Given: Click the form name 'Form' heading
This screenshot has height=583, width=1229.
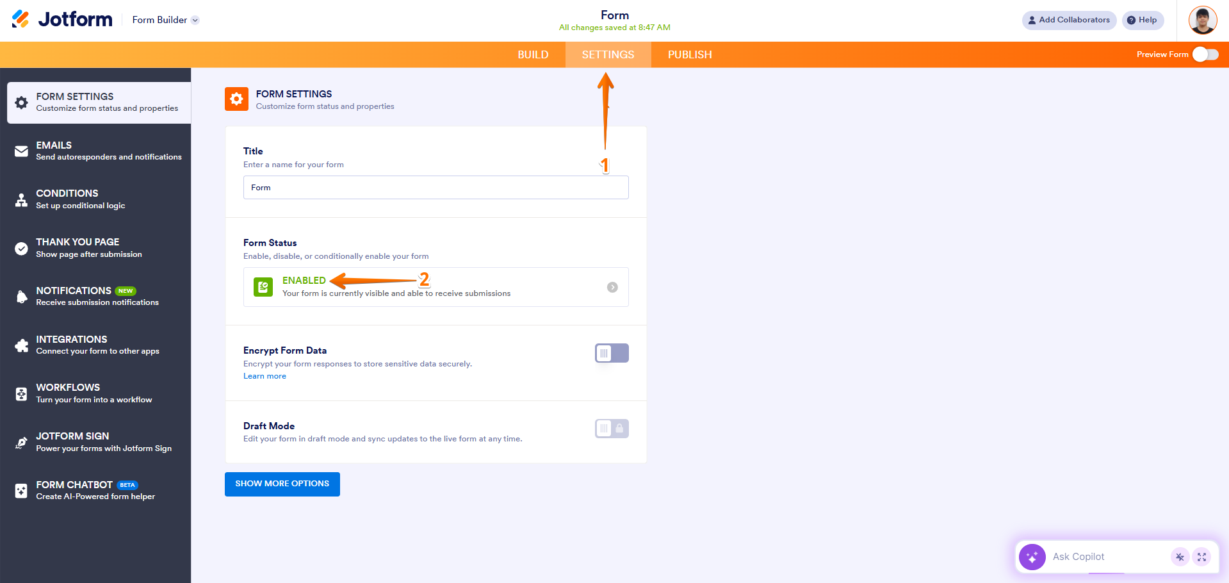Looking at the screenshot, I should coord(615,15).
